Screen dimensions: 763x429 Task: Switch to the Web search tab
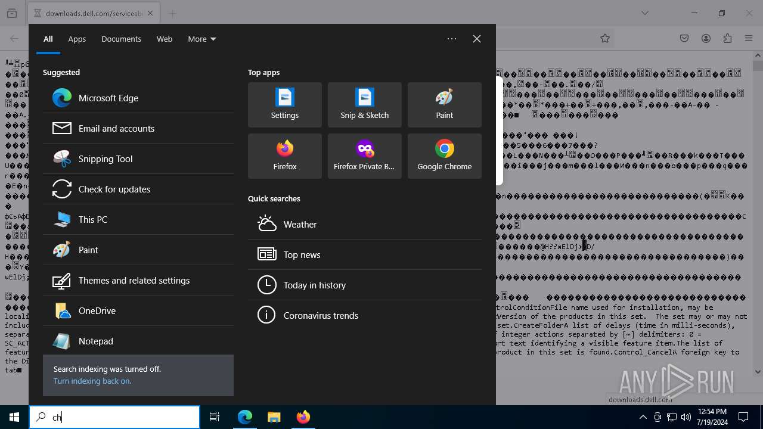[x=165, y=39]
